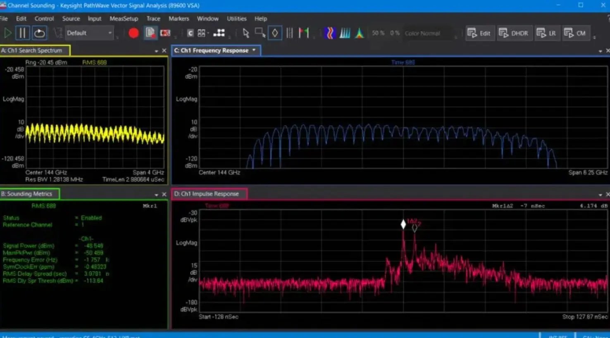
Task: Open the Utilities menu
Action: pos(236,19)
